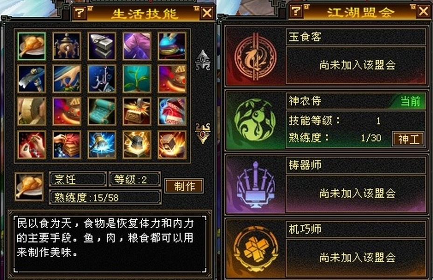Click the green 神农侍 guild emblem

coord(255,120)
